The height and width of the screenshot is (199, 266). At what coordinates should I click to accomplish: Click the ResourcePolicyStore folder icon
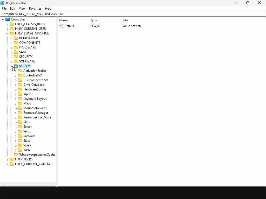coord(20,117)
